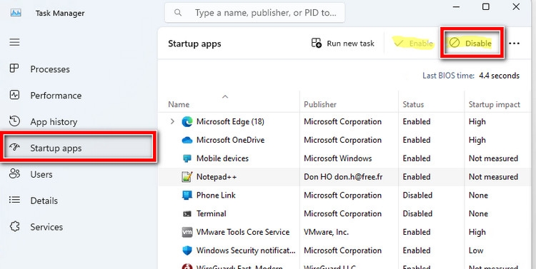Select the Windows Security notification entry name
Image resolution: width=536 pixels, height=269 pixels.
(x=246, y=250)
